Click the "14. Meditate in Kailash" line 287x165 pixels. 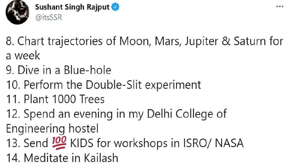62,158
